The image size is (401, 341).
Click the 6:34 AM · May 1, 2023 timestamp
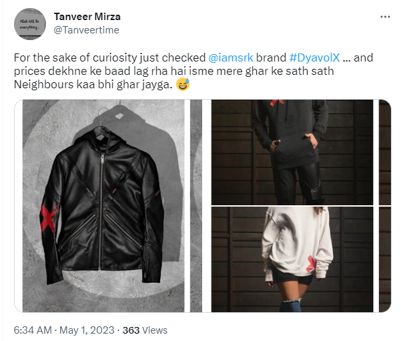tap(64, 330)
